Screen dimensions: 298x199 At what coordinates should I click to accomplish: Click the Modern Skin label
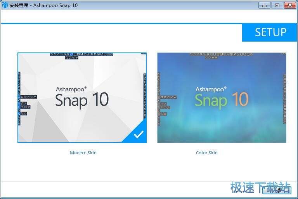click(83, 153)
